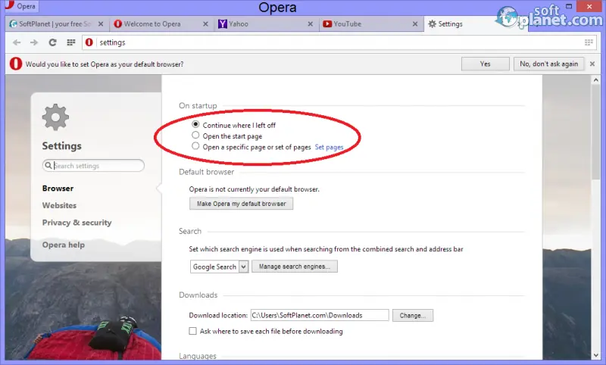Expand the Google Search engine dropdown
The height and width of the screenshot is (365, 606).
point(219,267)
